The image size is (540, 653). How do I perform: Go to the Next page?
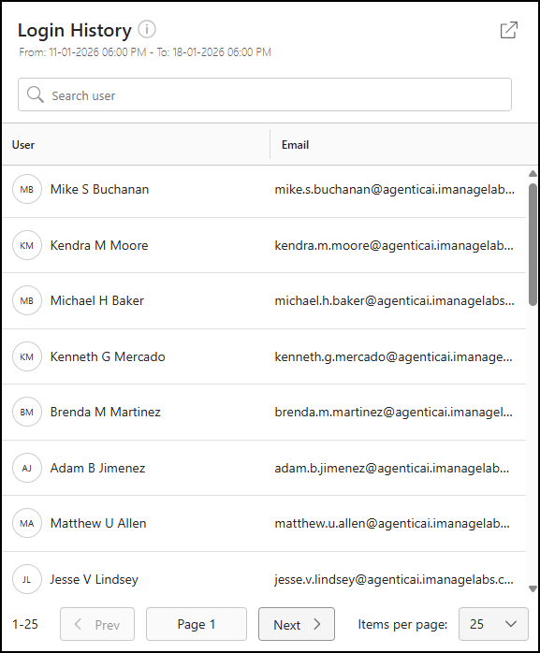(x=297, y=624)
